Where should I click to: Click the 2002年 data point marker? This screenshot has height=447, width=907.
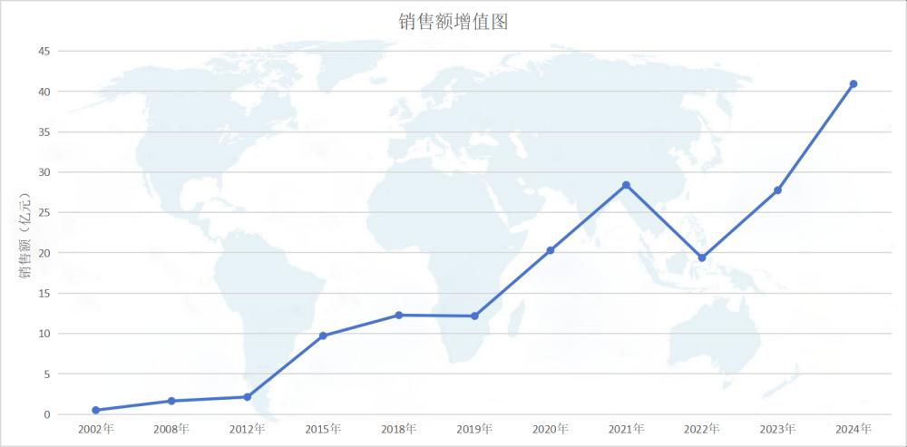96,410
